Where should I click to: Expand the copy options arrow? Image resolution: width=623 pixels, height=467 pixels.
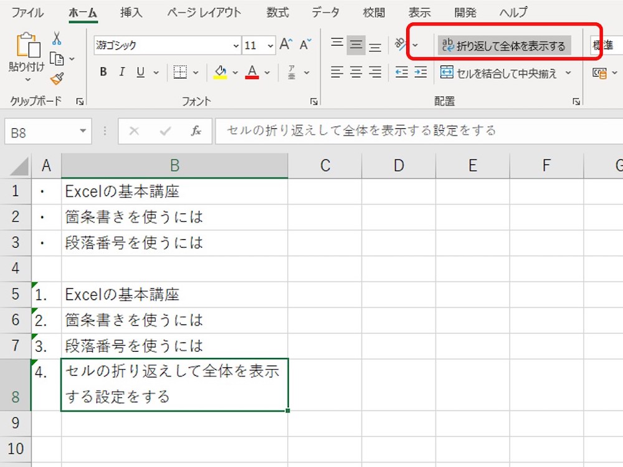72,59
